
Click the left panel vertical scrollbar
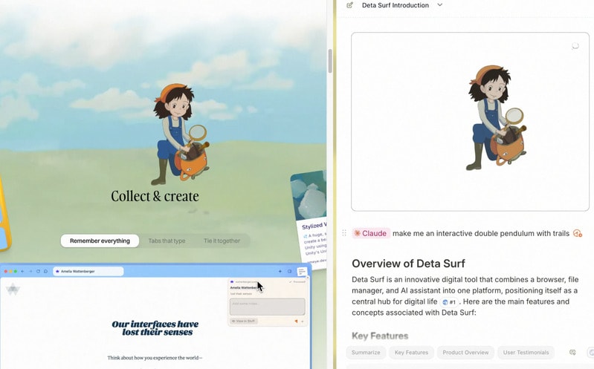tap(330, 61)
